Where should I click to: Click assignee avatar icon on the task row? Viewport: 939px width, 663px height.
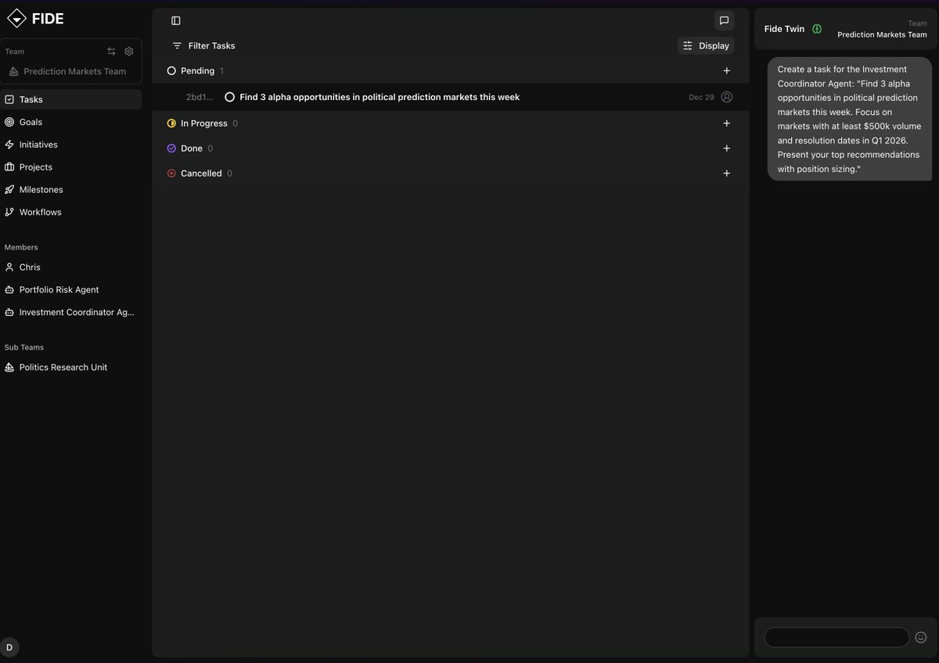[x=727, y=97]
